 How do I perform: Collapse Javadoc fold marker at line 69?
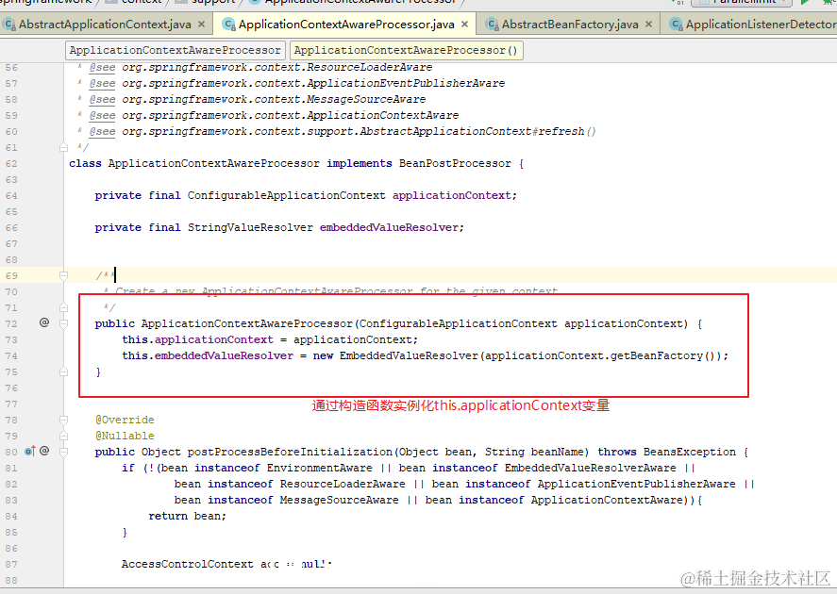coord(63,275)
